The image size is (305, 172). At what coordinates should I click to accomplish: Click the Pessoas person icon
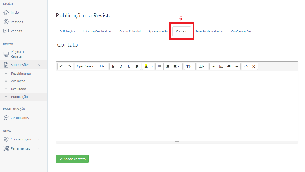[6, 21]
